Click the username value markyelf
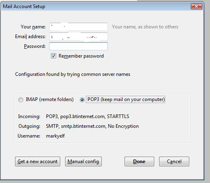The width and height of the screenshot is (210, 183). pos(55,136)
